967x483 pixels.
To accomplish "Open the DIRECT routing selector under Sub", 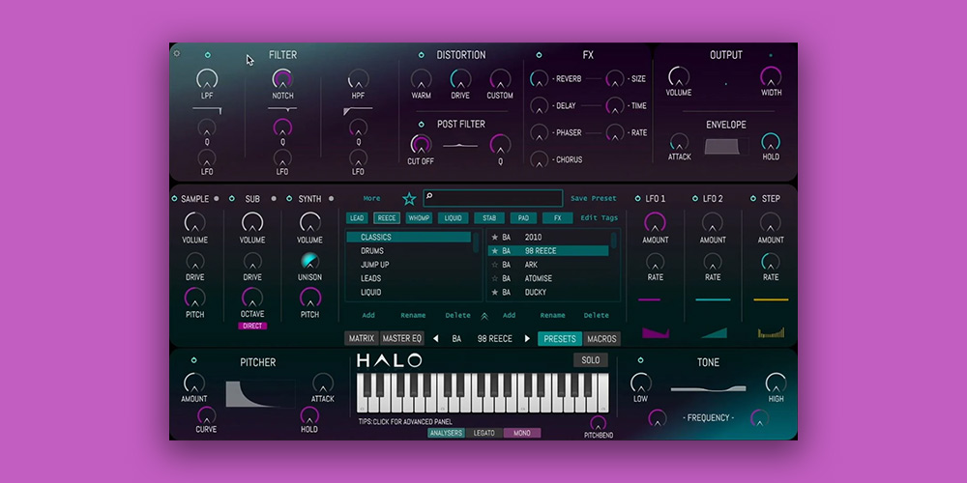I will 252,326.
